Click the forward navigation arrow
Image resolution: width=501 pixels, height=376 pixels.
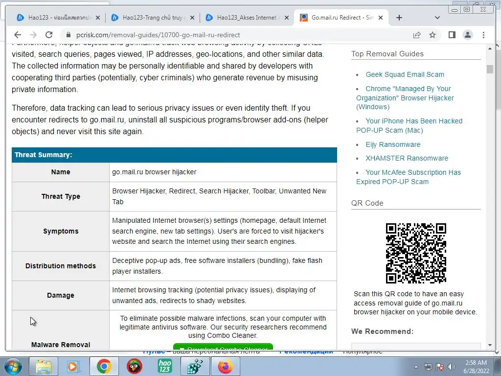click(x=33, y=35)
